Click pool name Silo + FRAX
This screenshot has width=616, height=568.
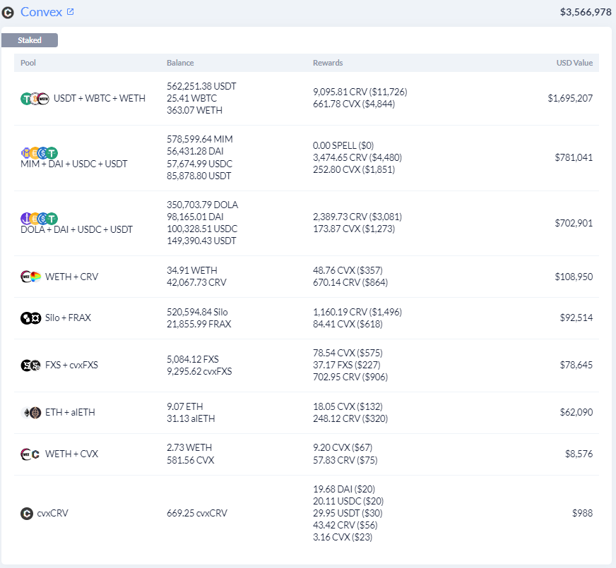click(x=68, y=318)
